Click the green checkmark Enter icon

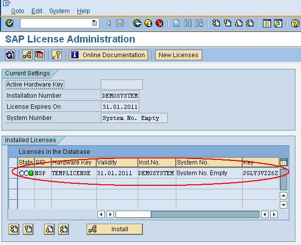(10, 23)
